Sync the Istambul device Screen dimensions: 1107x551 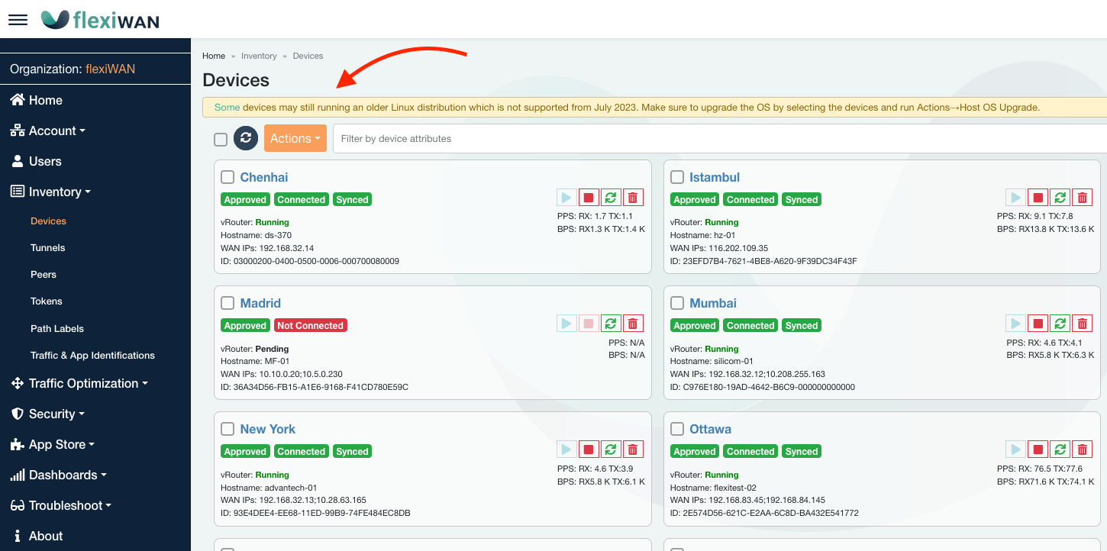click(1060, 197)
